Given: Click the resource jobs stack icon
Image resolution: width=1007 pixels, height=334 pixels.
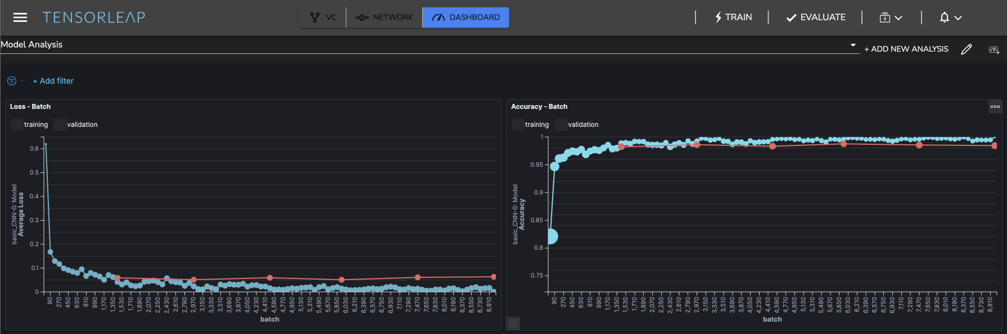Looking at the screenshot, I should point(884,17).
